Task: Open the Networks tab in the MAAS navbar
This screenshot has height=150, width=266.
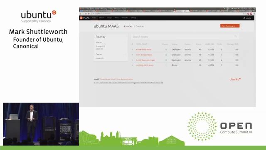Action: click(x=125, y=18)
